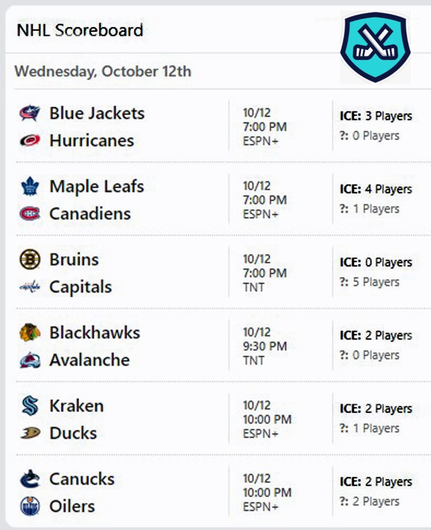Click ICE 4 Players for Maple Leafs game
This screenshot has height=530, width=431.
(376, 190)
